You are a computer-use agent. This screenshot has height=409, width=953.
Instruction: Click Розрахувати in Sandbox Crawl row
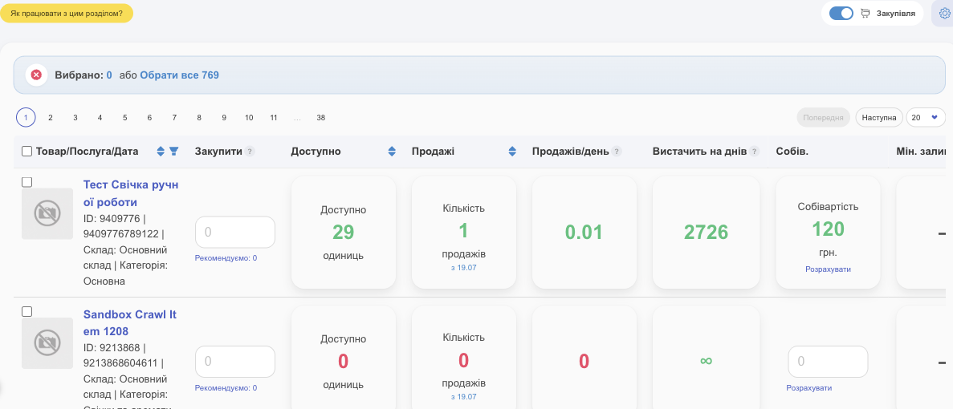click(x=809, y=388)
